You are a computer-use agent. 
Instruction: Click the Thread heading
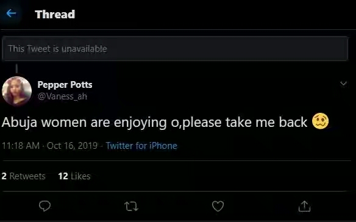pos(55,14)
